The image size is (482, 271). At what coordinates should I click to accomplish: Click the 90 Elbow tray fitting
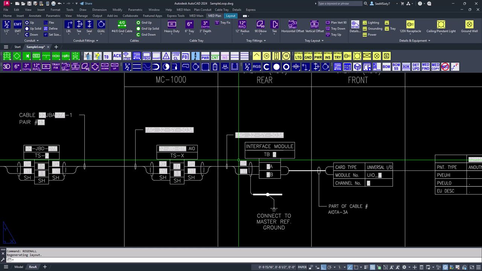click(x=261, y=27)
